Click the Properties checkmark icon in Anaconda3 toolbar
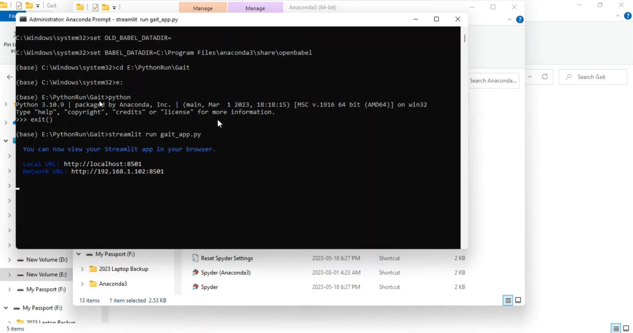The image size is (633, 333). click(x=95, y=7)
